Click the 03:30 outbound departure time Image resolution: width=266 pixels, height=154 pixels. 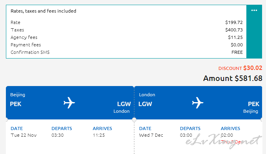click(57, 135)
